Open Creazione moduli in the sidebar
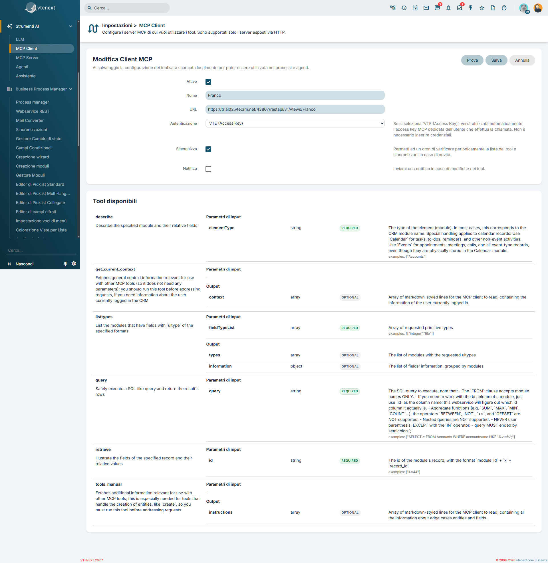Screen dimensions: 548x563 pos(33,166)
